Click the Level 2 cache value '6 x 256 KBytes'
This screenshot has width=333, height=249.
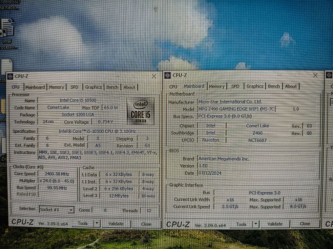(119, 189)
